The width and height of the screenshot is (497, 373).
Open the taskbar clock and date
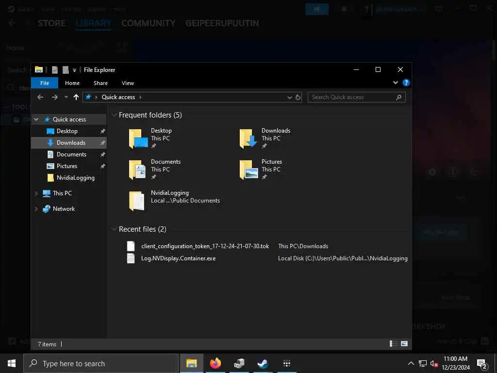pyautogui.click(x=456, y=363)
